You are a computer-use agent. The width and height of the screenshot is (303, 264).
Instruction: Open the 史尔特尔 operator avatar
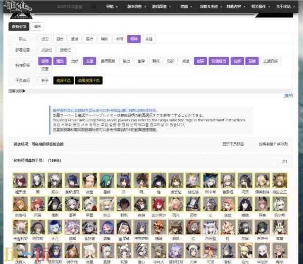[x=159, y=204]
